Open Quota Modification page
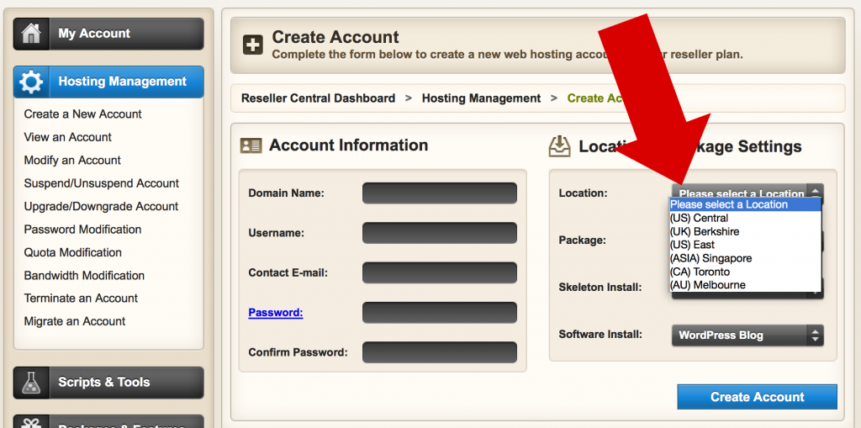This screenshot has width=861, height=428. point(73,253)
